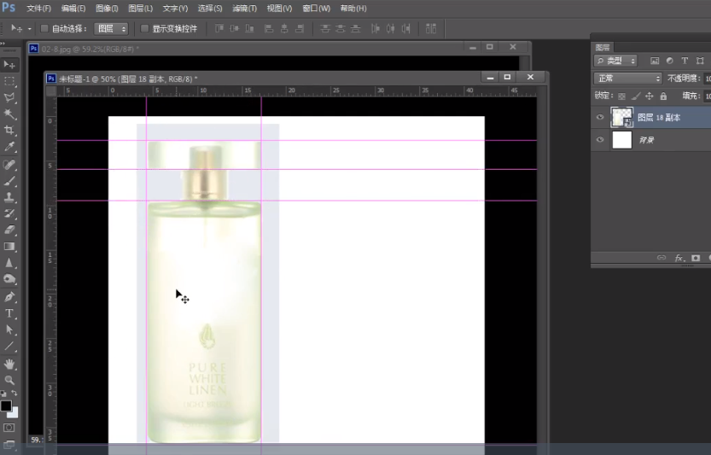The height and width of the screenshot is (455, 711).
Task: Click the black foreground color swatch
Action: [6, 406]
